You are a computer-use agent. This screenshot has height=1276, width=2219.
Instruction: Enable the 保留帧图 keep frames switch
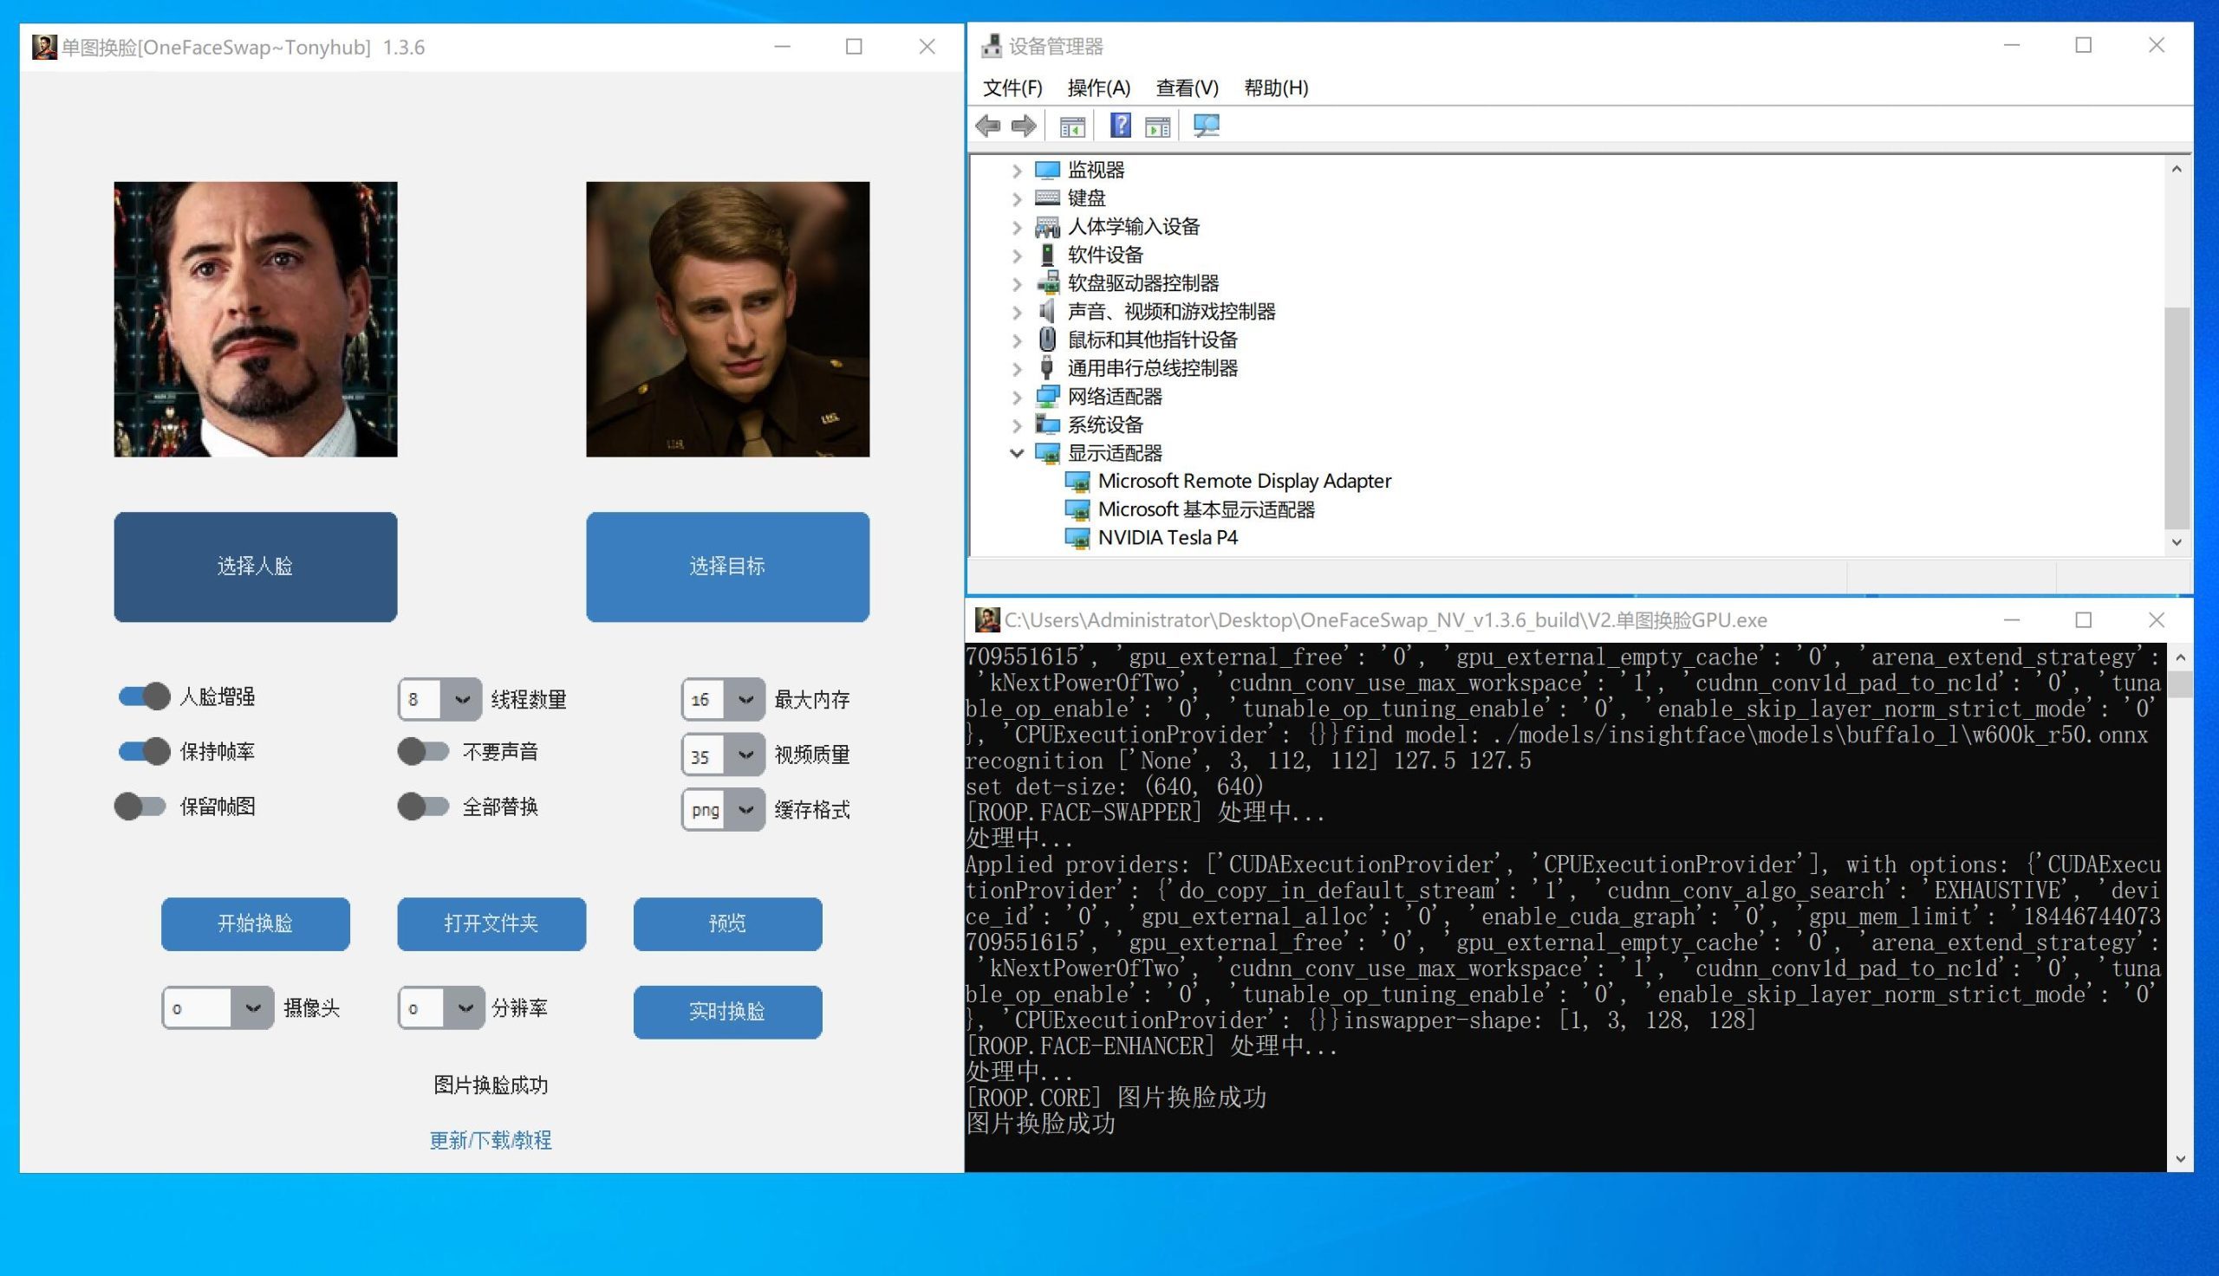(140, 806)
